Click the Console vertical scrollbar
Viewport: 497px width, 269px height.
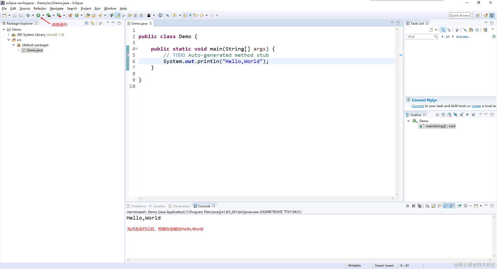click(x=494, y=236)
